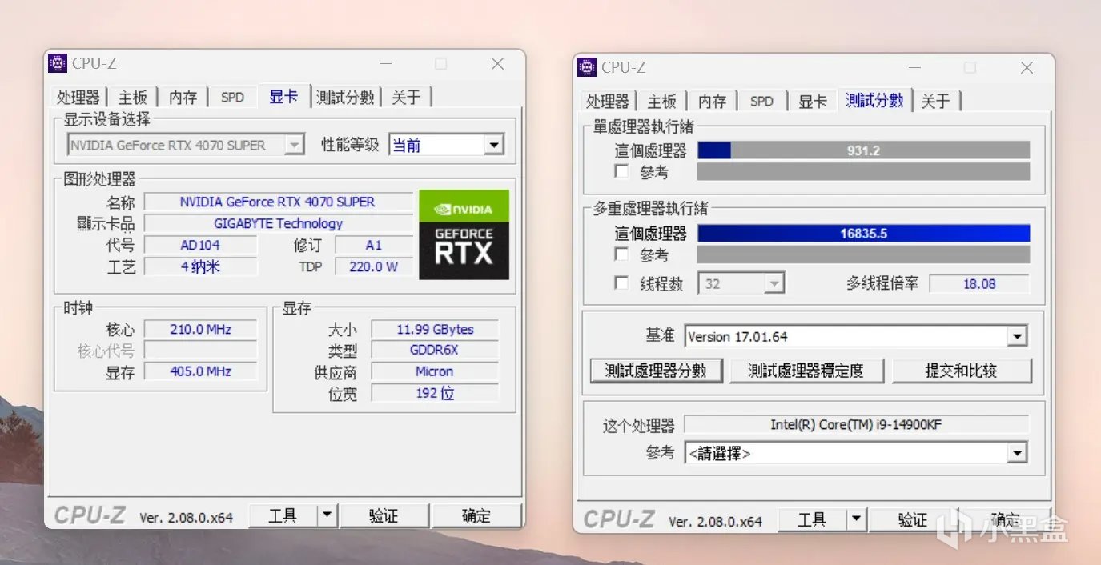Click the empty single-thread reference bar

click(x=863, y=171)
